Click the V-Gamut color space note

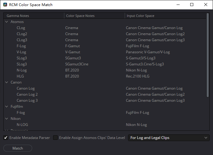point(73,52)
